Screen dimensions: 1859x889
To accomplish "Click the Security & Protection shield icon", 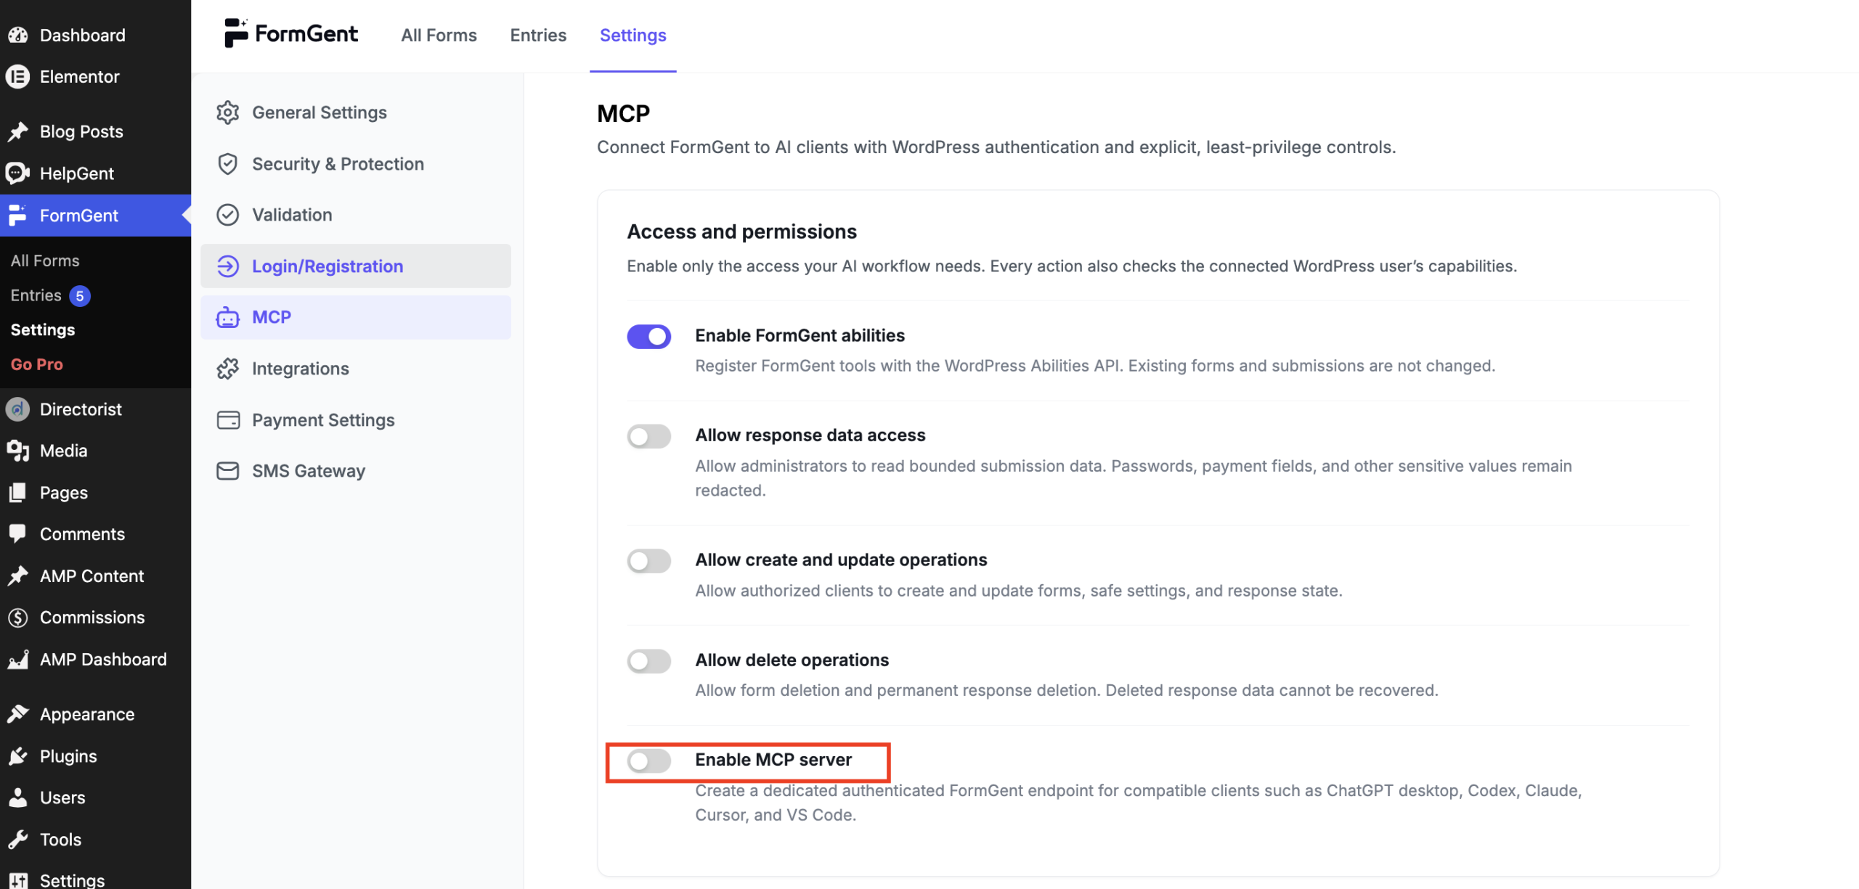I will pos(228,164).
